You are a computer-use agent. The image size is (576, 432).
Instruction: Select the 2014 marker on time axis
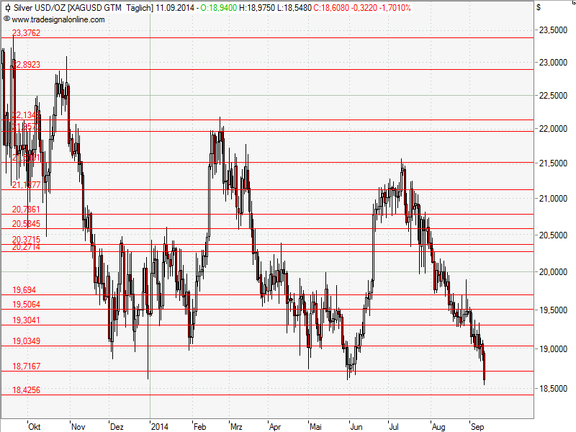(x=161, y=426)
